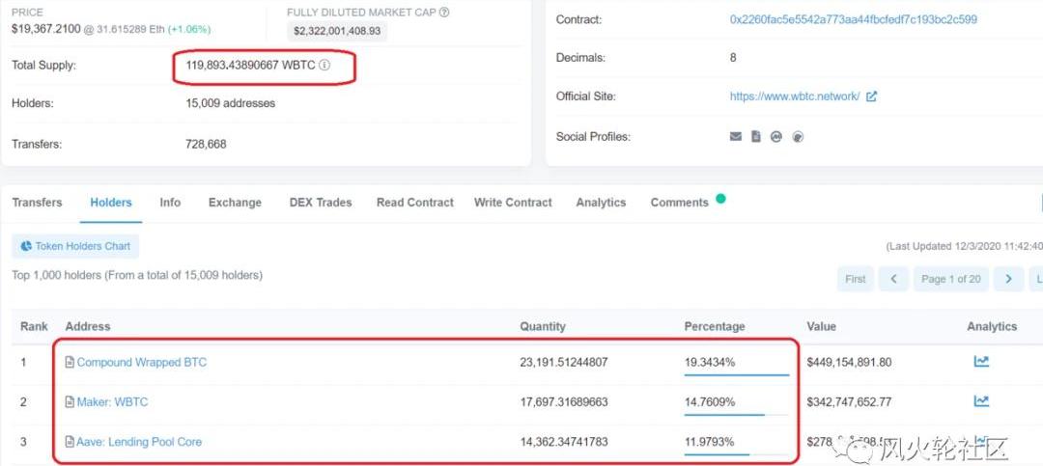Click the +1.06% price change text
The width and height of the screenshot is (1043, 466).
click(x=189, y=29)
